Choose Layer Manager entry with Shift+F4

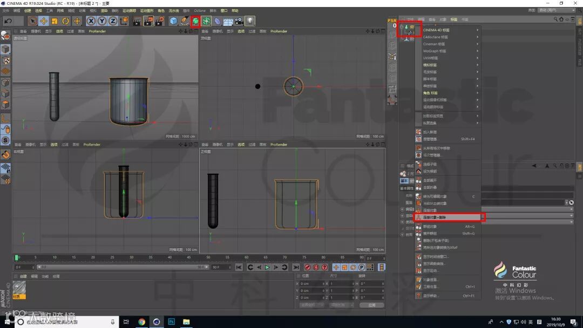tap(448, 139)
